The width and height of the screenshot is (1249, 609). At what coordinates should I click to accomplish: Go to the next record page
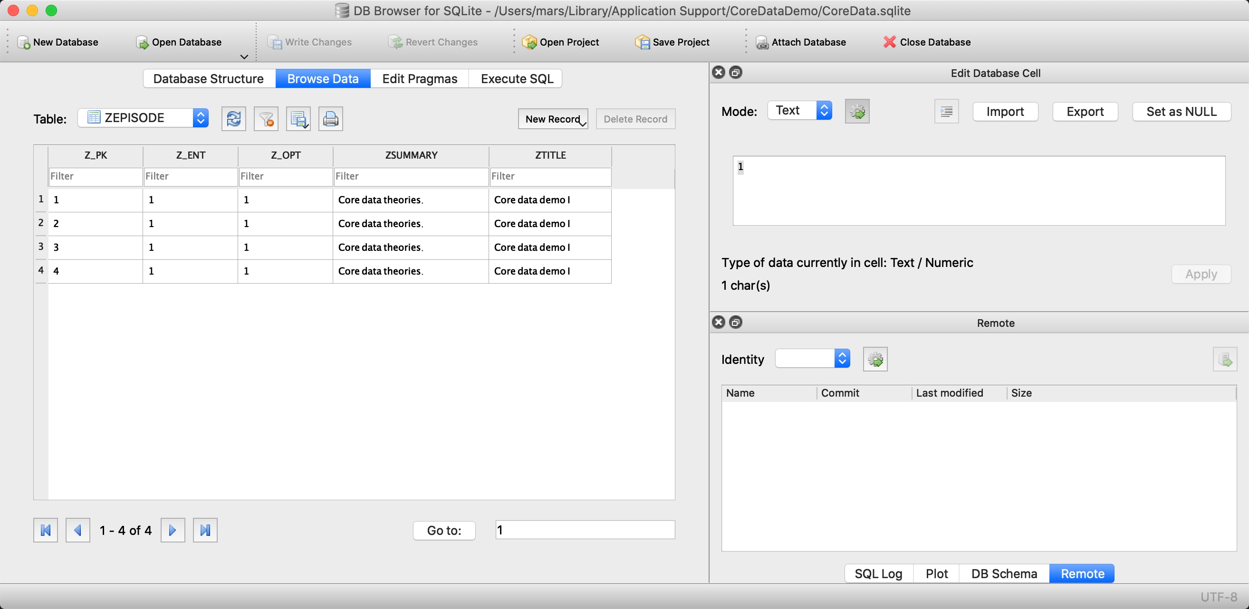[173, 530]
